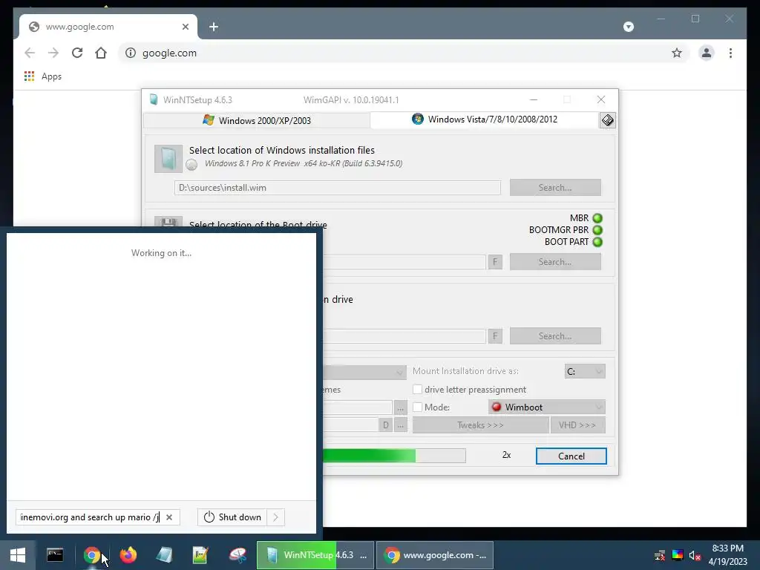Click the installation files source icon
Image resolution: width=760 pixels, height=570 pixels.
168,159
